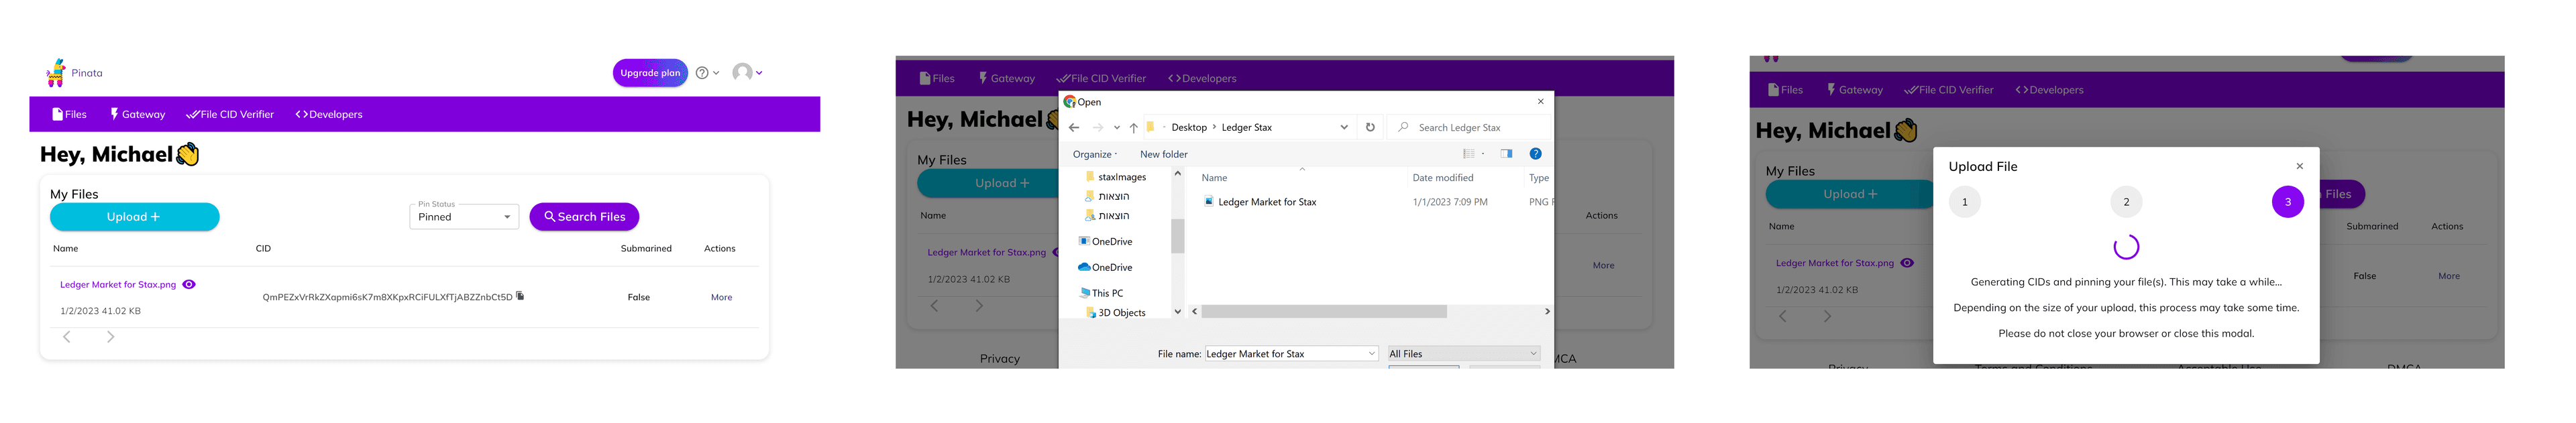The height and width of the screenshot is (423, 2576).
Task: Click the 1/1/2023 7:09 PM date cell
Action: 1449,202
